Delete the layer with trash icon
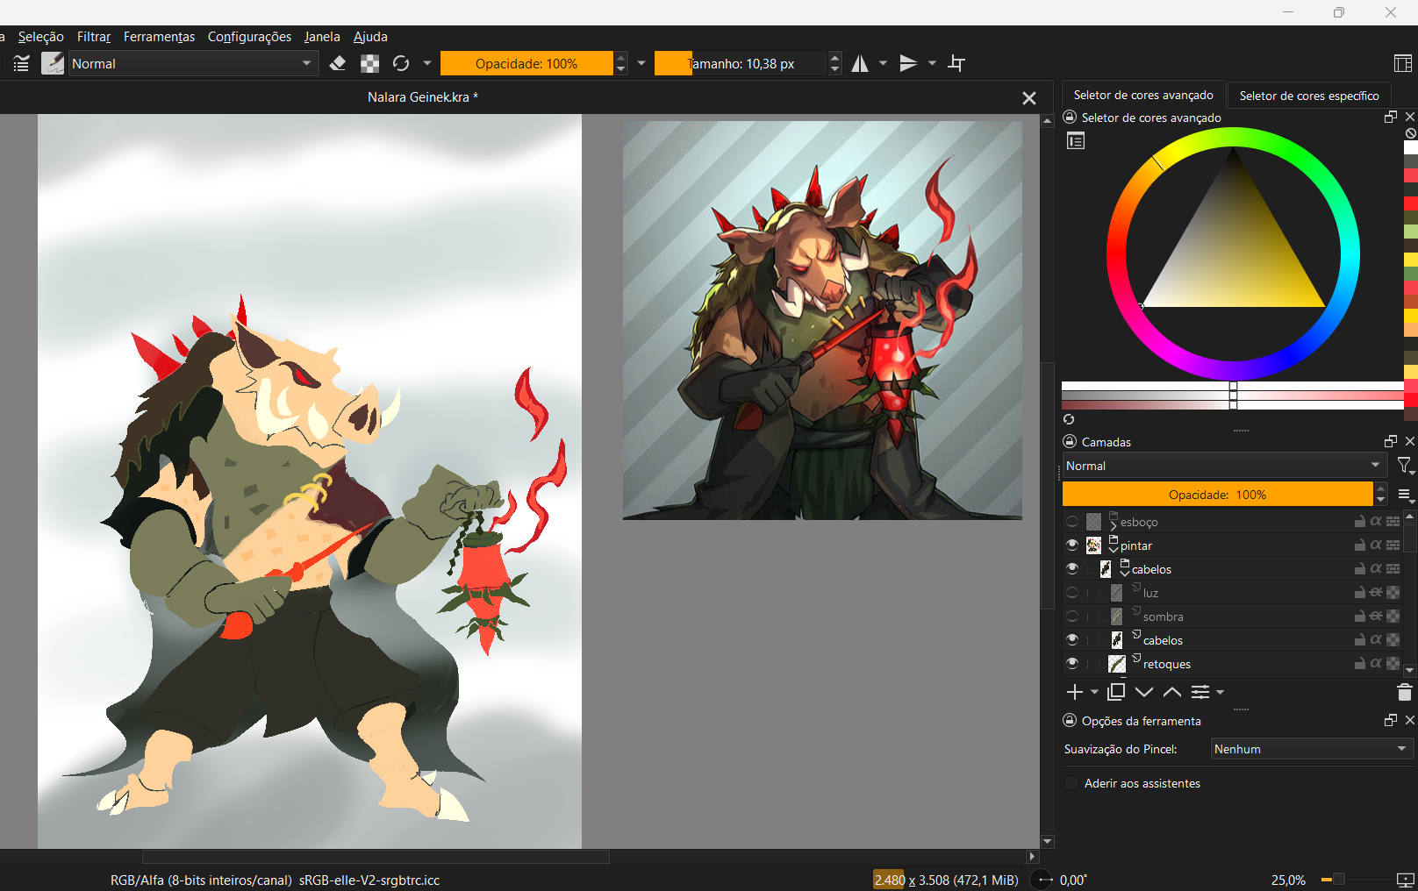1418x891 pixels. click(1405, 692)
